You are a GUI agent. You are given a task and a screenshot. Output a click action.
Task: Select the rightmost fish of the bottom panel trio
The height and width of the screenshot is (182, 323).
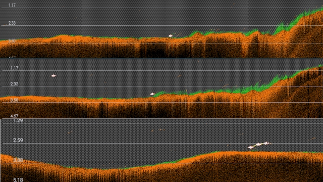[266, 143]
